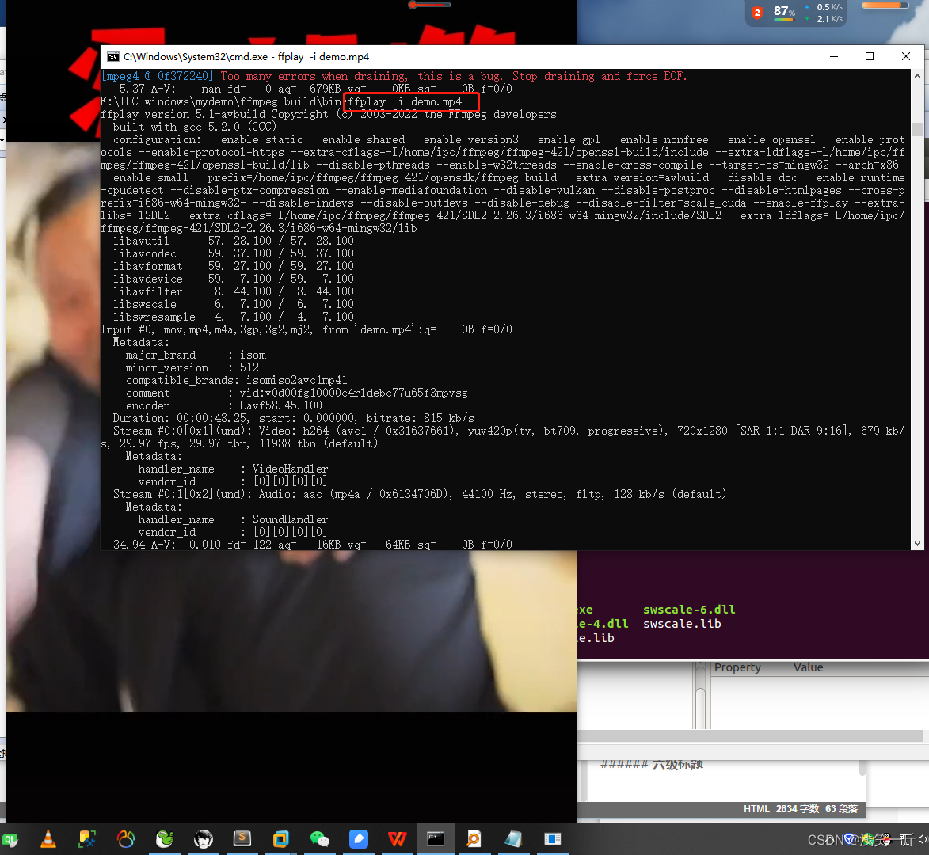Click the orange progress bar at top right
This screenshot has width=929, height=855.
coord(885,6)
